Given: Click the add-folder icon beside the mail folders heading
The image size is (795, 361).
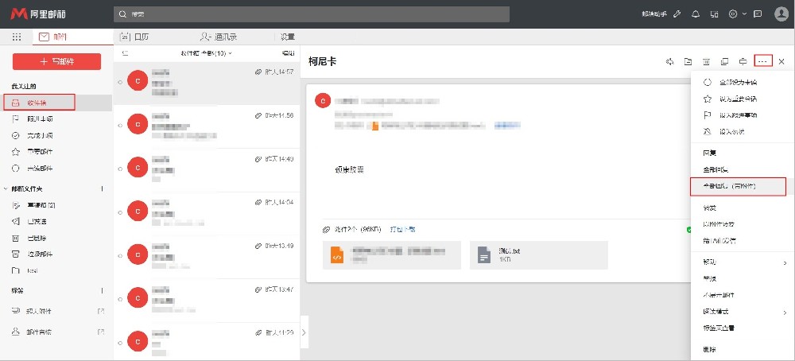Looking at the screenshot, I should [x=102, y=188].
